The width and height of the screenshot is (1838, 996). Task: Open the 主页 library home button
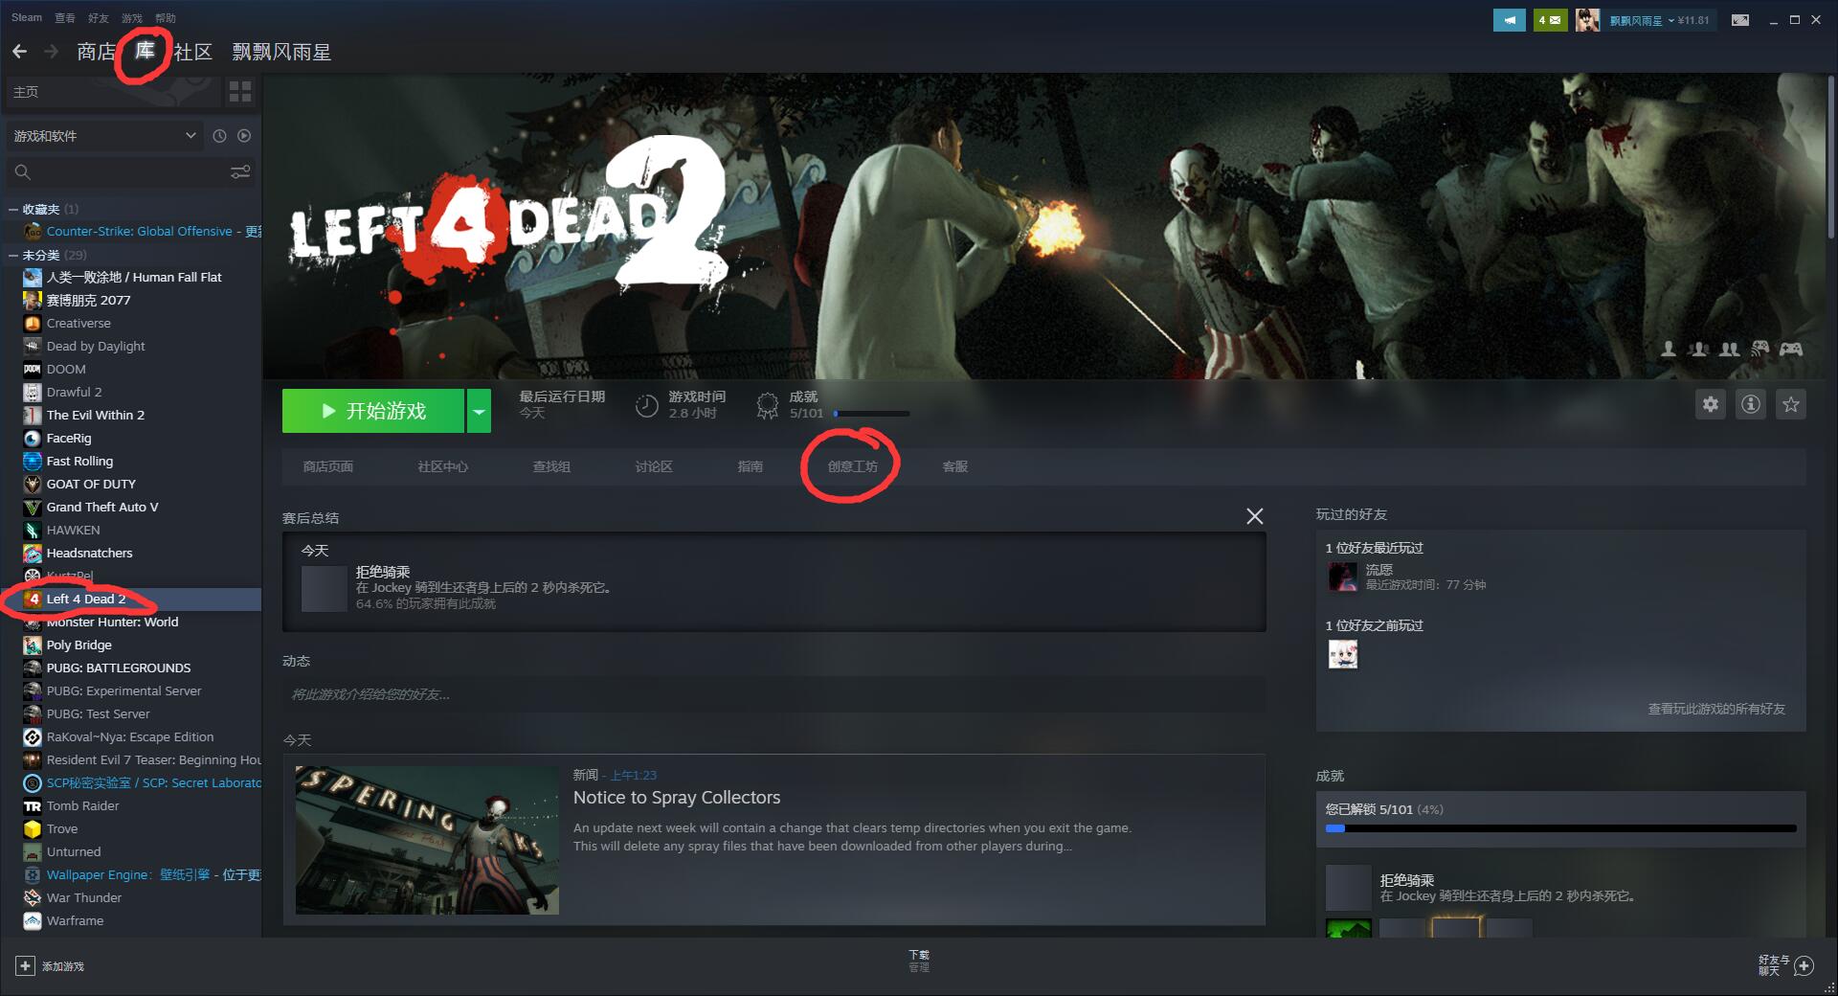(x=112, y=92)
